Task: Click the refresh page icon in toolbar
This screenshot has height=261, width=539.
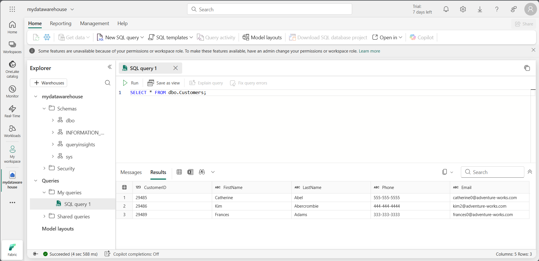Action: pos(36,37)
